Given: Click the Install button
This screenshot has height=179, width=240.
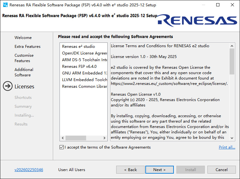Looking at the screenshot, I should coord(191,170).
